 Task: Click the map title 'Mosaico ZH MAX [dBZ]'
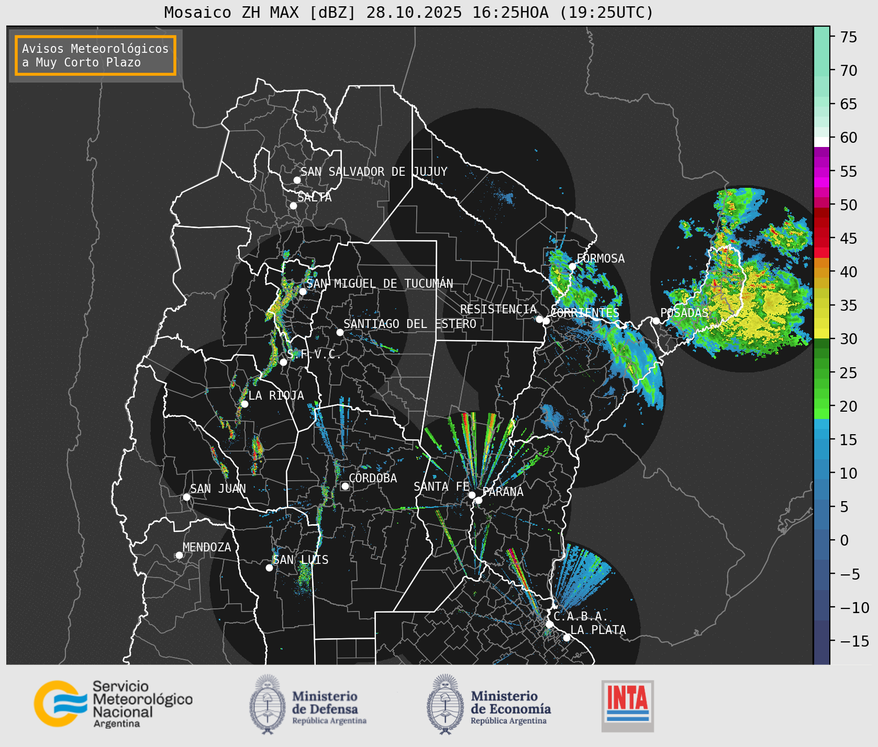pos(260,12)
